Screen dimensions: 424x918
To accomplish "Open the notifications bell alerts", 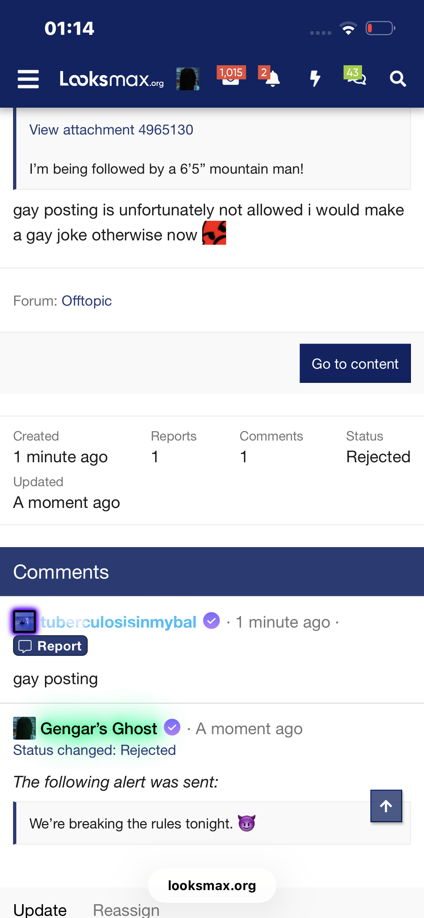I will [272, 78].
